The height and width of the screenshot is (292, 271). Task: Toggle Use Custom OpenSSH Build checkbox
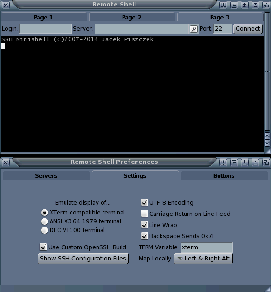coord(43,247)
